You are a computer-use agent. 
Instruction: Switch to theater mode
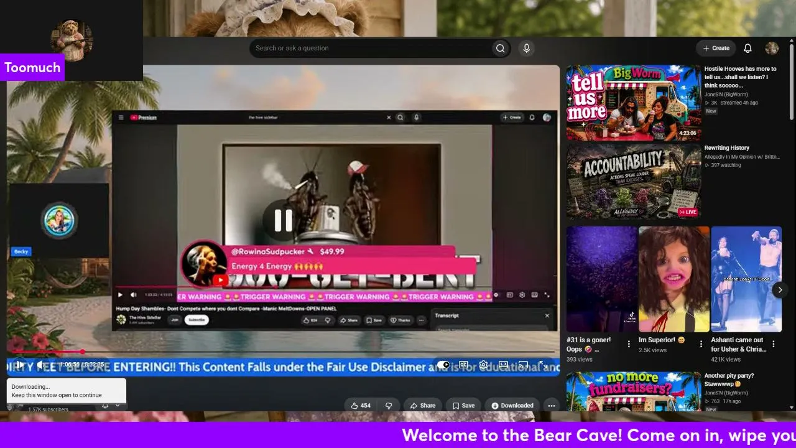(x=503, y=365)
